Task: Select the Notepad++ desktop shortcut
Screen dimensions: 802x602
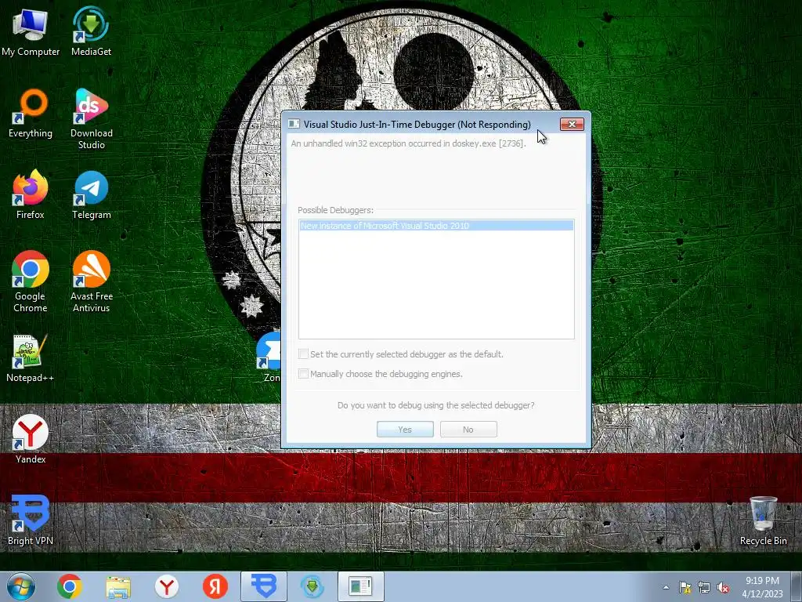Action: pyautogui.click(x=31, y=358)
